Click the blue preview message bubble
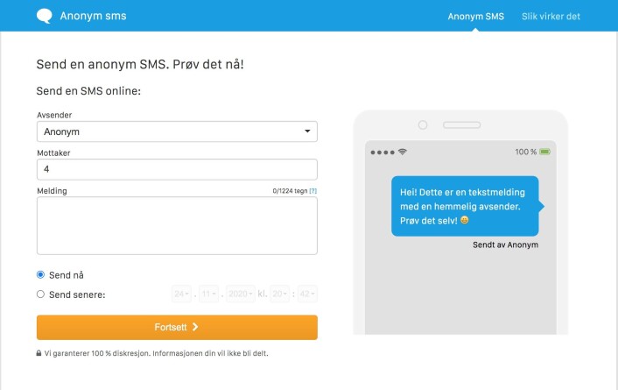The height and width of the screenshot is (390, 618). tap(467, 206)
